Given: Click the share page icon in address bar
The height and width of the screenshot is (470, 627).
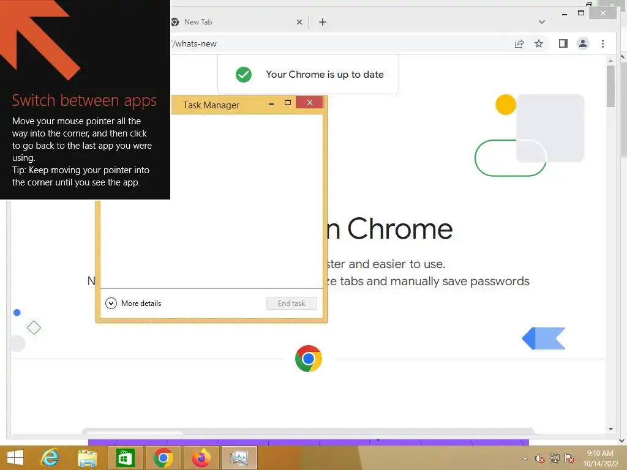Looking at the screenshot, I should (519, 43).
